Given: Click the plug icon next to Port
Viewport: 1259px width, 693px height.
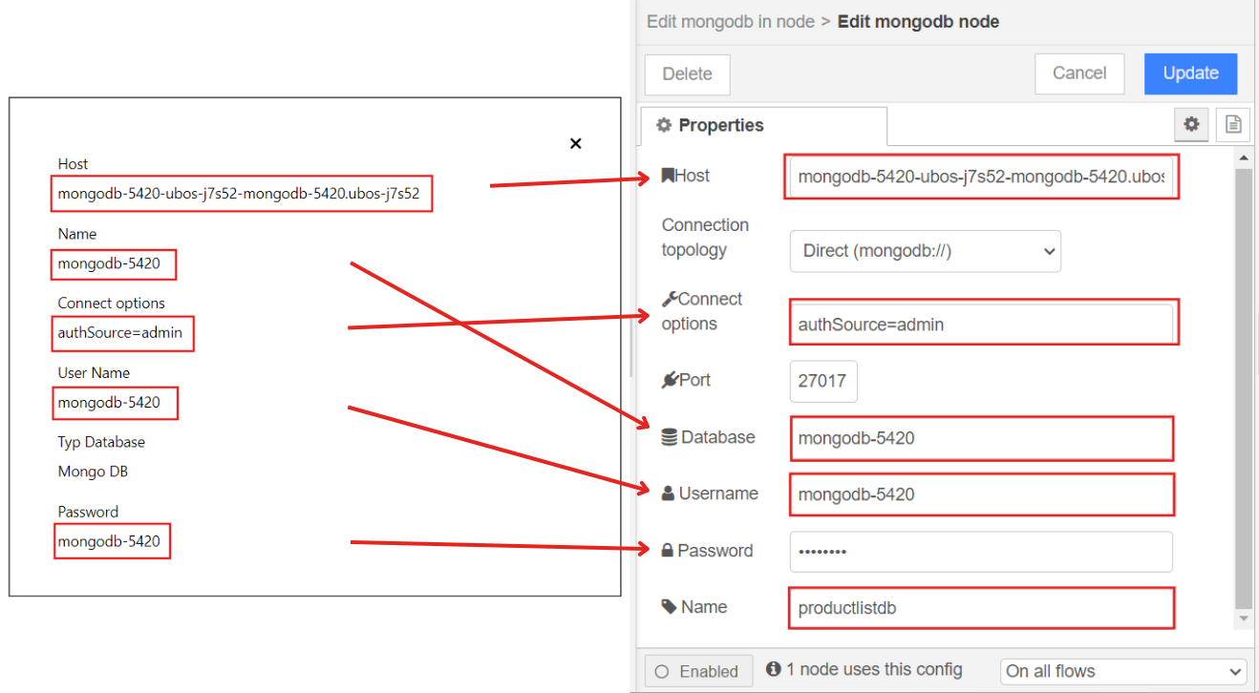Looking at the screenshot, I should 668,379.
